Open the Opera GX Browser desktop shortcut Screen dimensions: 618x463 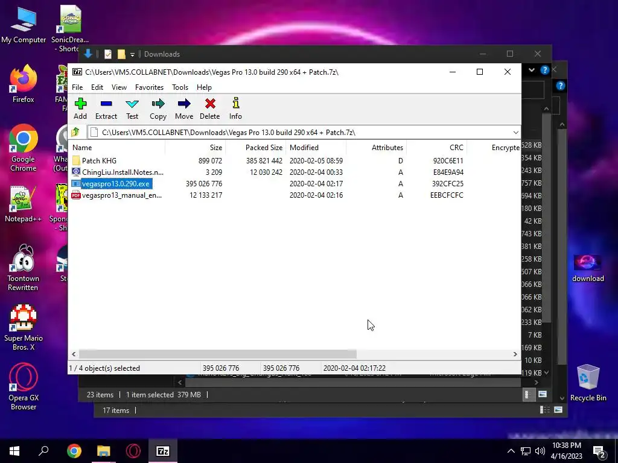click(24, 388)
